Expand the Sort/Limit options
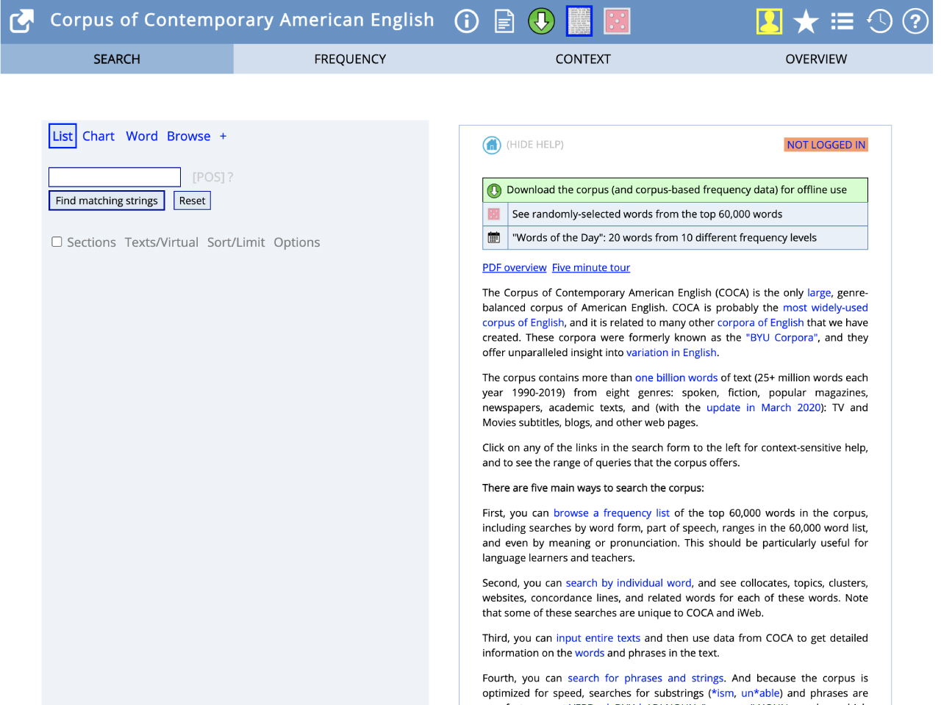 (236, 242)
